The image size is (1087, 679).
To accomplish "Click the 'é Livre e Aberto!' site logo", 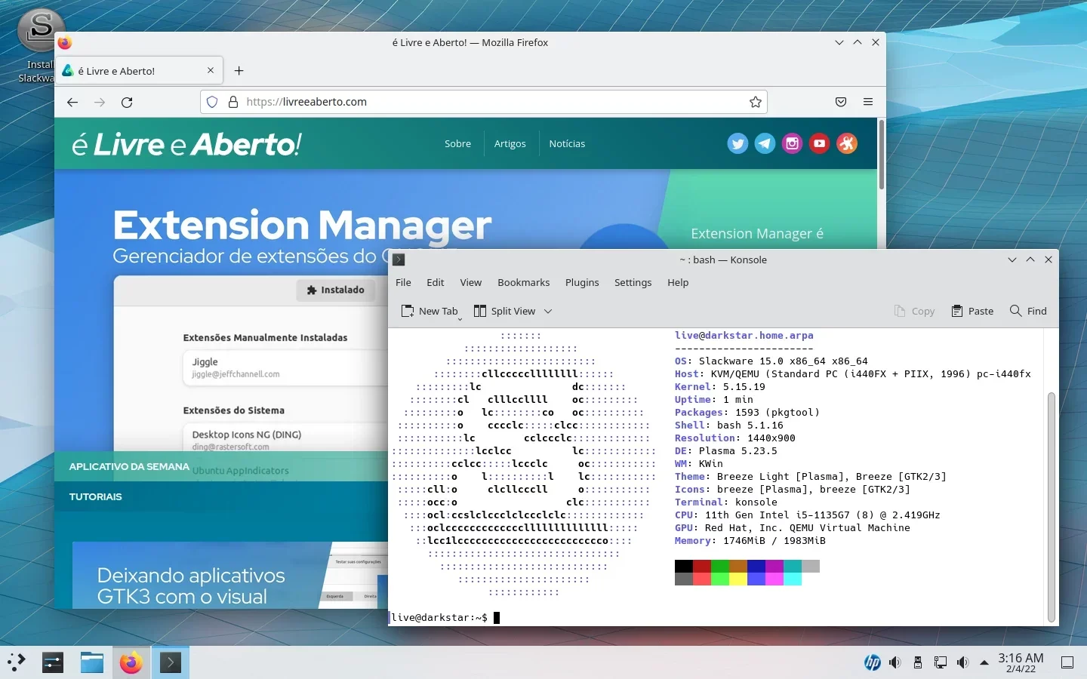I will [x=186, y=143].
